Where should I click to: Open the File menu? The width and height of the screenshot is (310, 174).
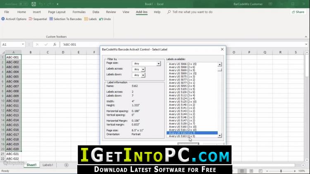[x=7, y=12]
